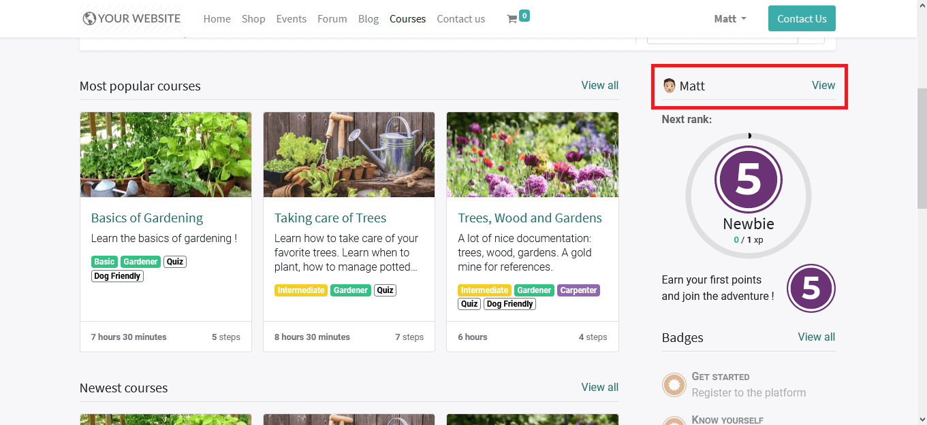Click the '7 steps' text
Viewport: 927px width, 425px height.
[x=409, y=337]
